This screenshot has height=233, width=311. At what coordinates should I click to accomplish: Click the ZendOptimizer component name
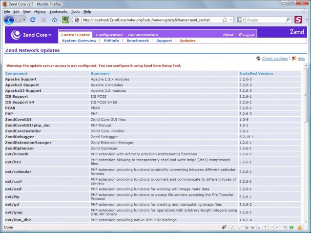pos(20,148)
